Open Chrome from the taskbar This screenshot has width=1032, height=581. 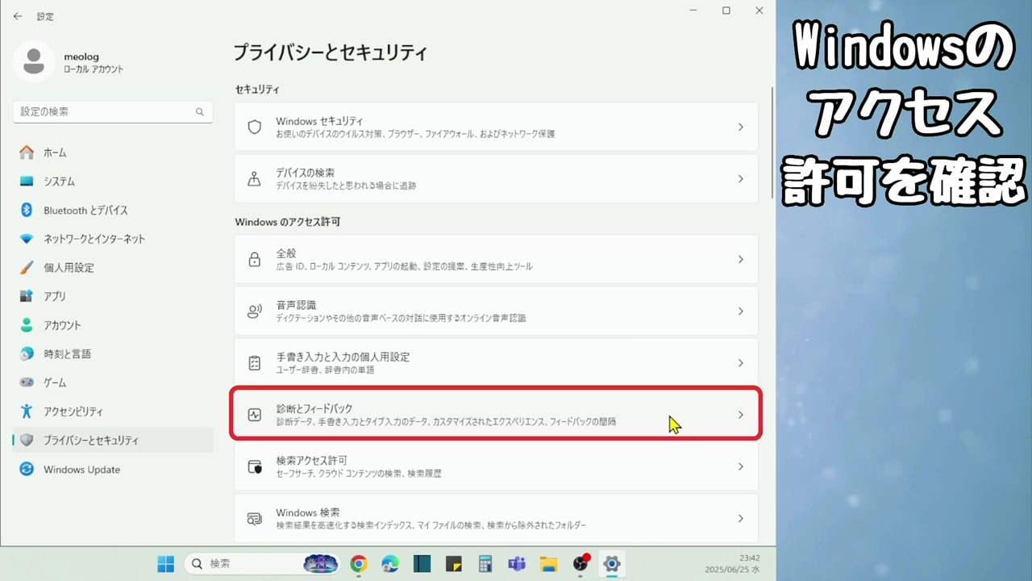[x=359, y=563]
